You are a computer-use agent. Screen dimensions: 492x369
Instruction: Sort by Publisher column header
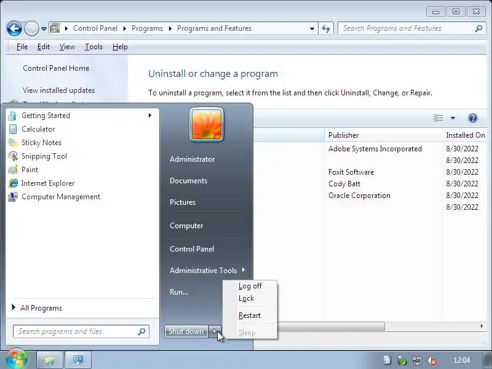click(383, 135)
